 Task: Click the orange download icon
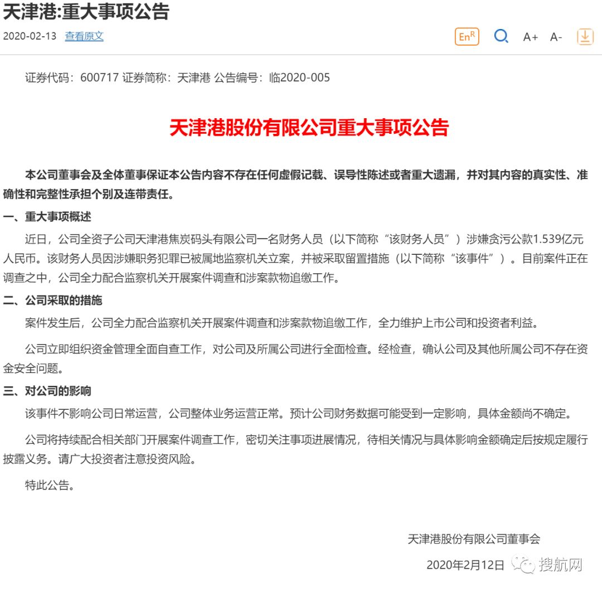coord(585,37)
